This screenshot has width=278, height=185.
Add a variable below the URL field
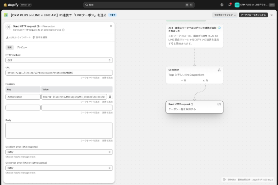click(107, 78)
